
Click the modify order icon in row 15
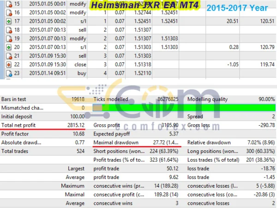[9, 4]
